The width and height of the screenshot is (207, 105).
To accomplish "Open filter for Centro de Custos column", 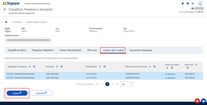I will [172, 68].
